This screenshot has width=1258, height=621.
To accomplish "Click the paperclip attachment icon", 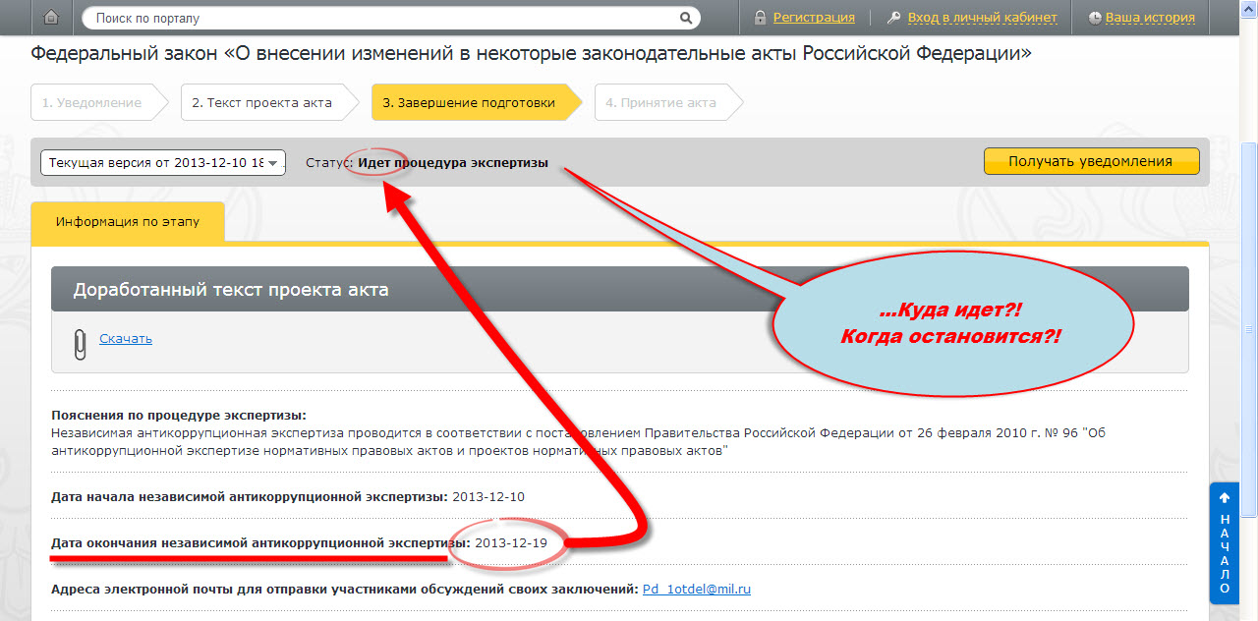I will click(x=80, y=342).
